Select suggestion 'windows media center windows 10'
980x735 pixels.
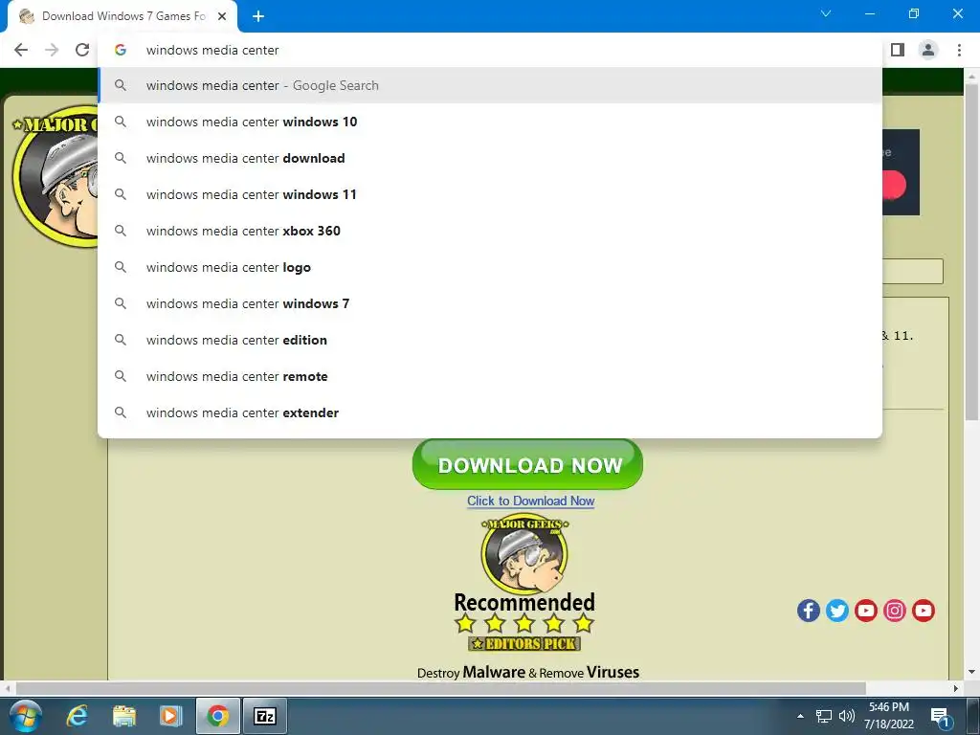(x=490, y=122)
